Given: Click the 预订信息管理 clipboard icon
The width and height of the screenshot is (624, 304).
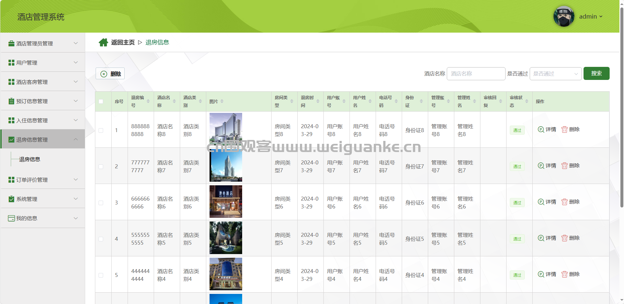Looking at the screenshot, I should point(11,101).
